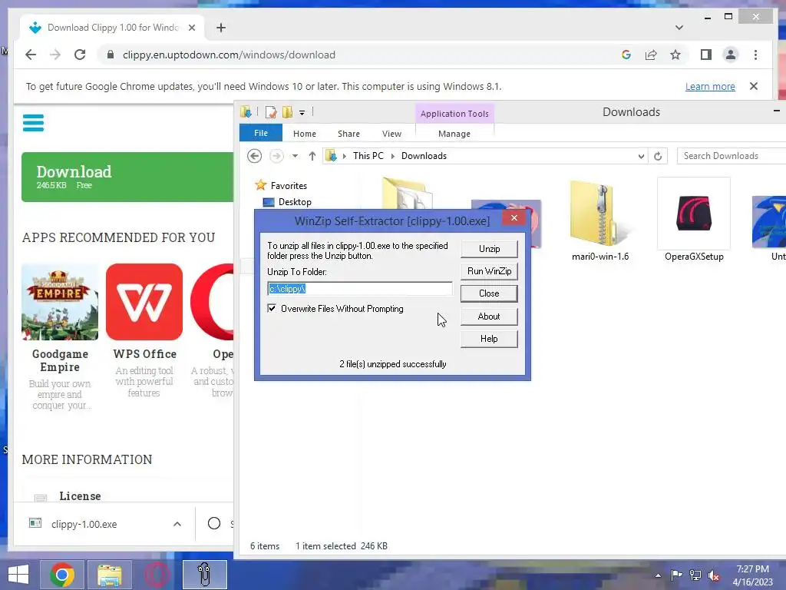Click Run WinZip button
This screenshot has height=590, width=786.
tap(489, 271)
